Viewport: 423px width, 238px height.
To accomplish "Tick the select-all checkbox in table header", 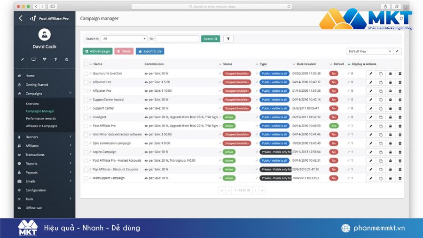I will click(86, 64).
